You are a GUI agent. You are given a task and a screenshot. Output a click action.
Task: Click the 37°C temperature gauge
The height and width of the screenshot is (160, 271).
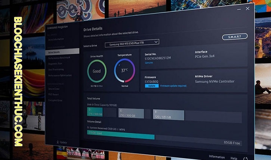tap(124, 70)
